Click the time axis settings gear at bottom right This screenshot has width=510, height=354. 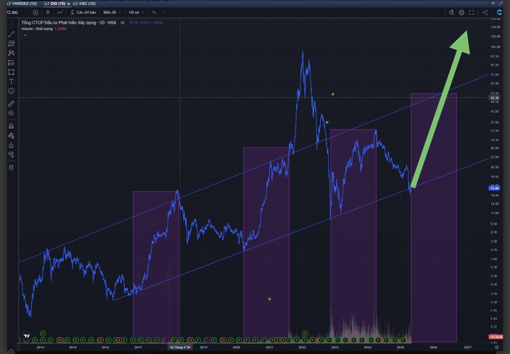click(497, 347)
